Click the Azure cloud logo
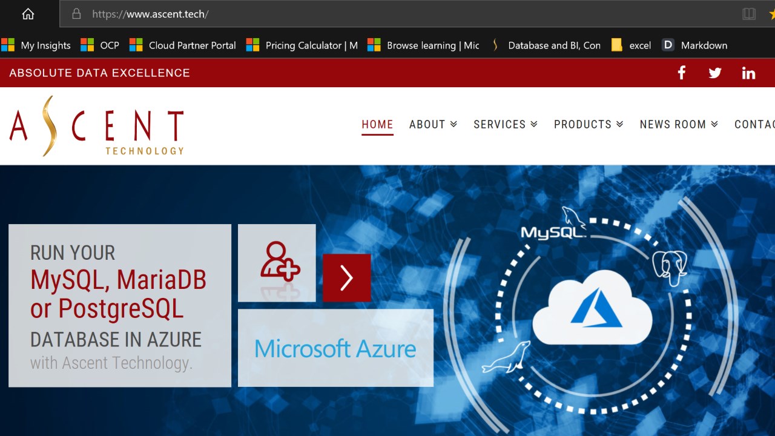 point(592,309)
